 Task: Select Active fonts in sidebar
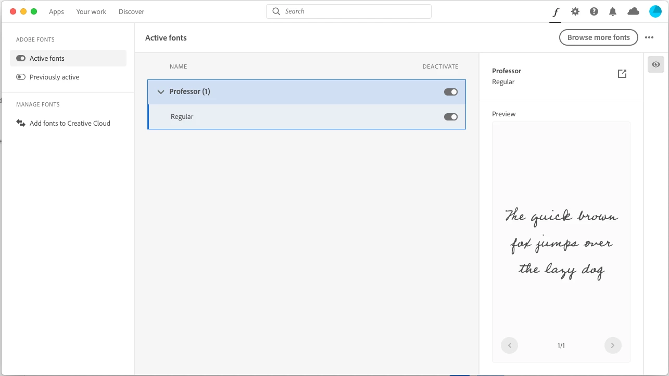pyautogui.click(x=68, y=58)
